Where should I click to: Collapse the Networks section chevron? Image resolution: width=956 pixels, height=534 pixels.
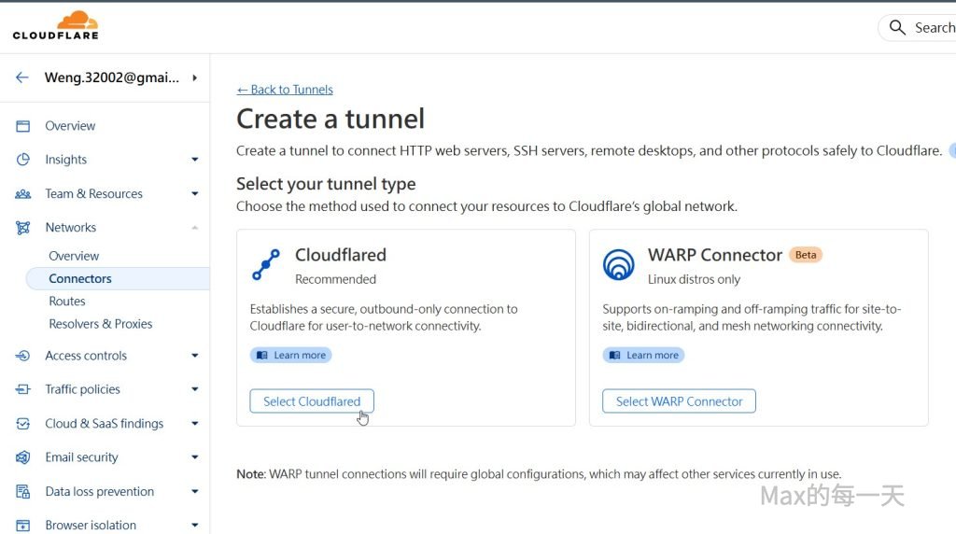pos(194,228)
